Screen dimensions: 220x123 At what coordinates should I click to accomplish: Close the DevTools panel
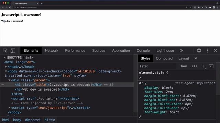tap(215, 51)
